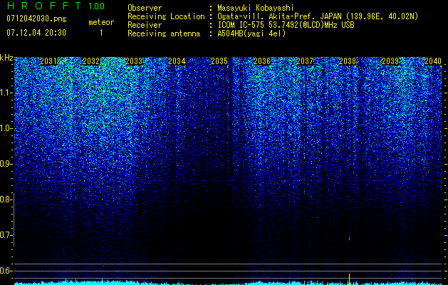Click the ICOM IC-575 receiver text
Image resolution: width=448 pixels, height=285 pixels.
286,25
